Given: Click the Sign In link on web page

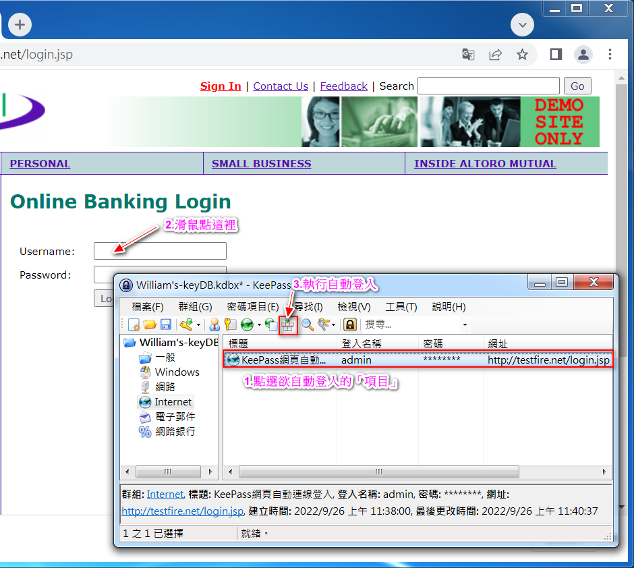Looking at the screenshot, I should click(x=221, y=86).
